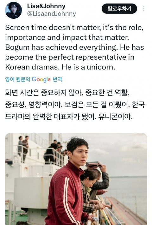Open the Lisa&Johnny profile avatar

click(x=14, y=10)
